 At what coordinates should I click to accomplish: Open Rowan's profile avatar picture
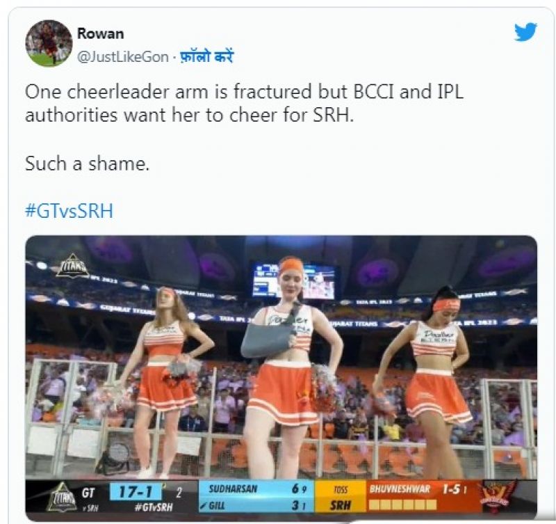tap(49, 43)
